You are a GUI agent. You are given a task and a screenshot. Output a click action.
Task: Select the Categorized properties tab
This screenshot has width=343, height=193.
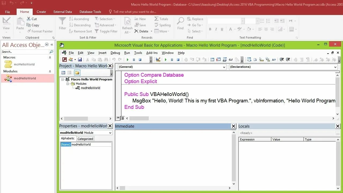click(85, 139)
